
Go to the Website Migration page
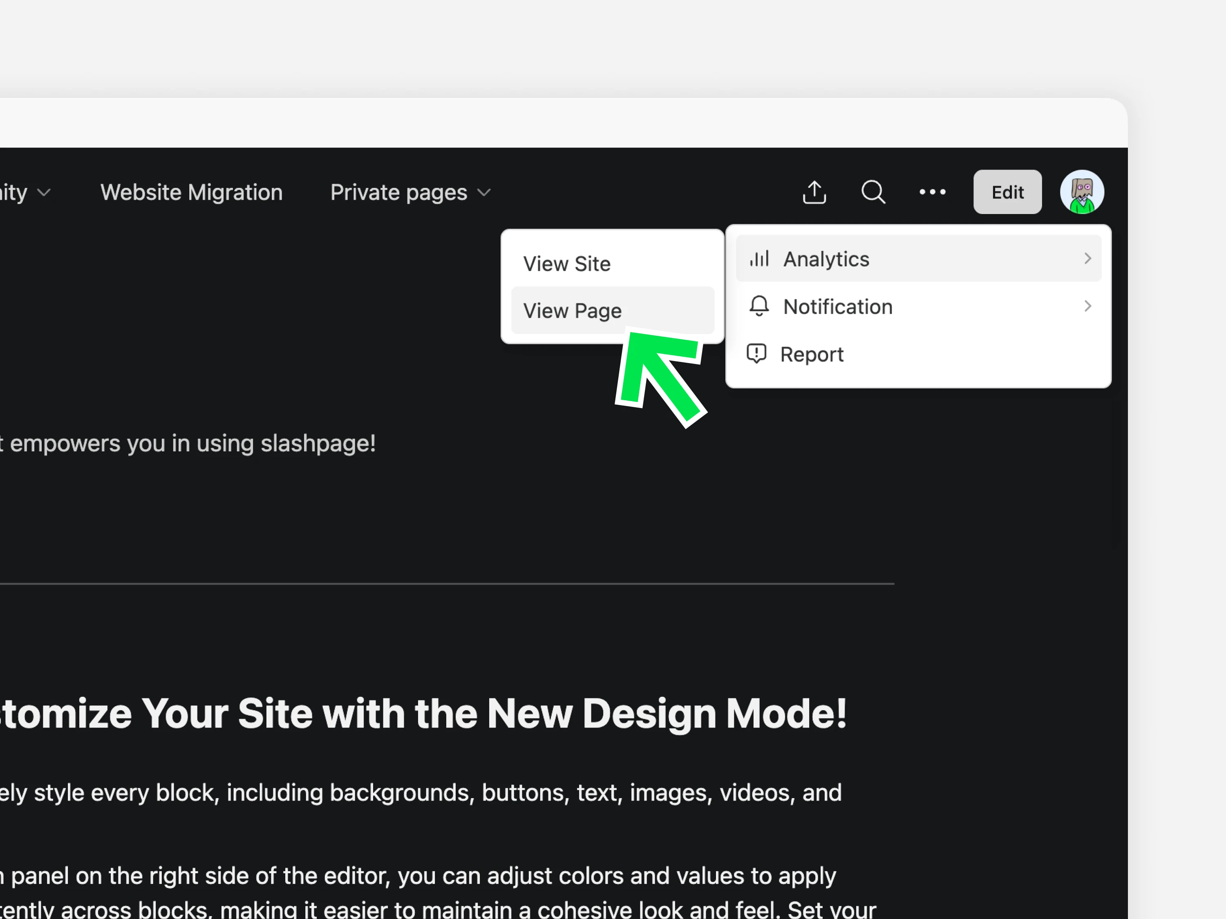pos(191,192)
